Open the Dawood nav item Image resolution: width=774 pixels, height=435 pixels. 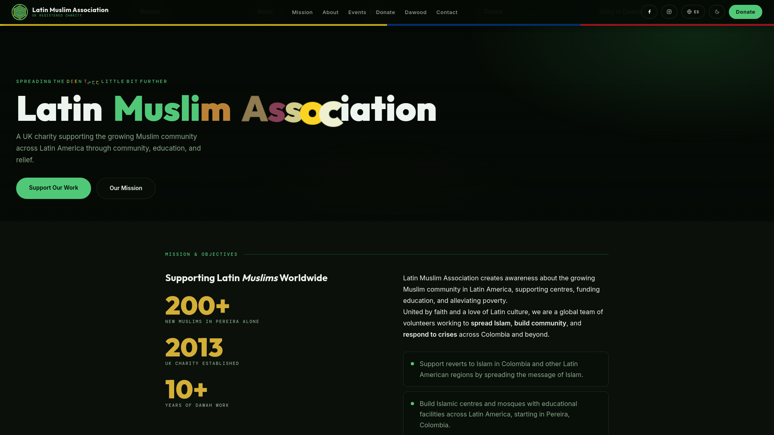[416, 12]
